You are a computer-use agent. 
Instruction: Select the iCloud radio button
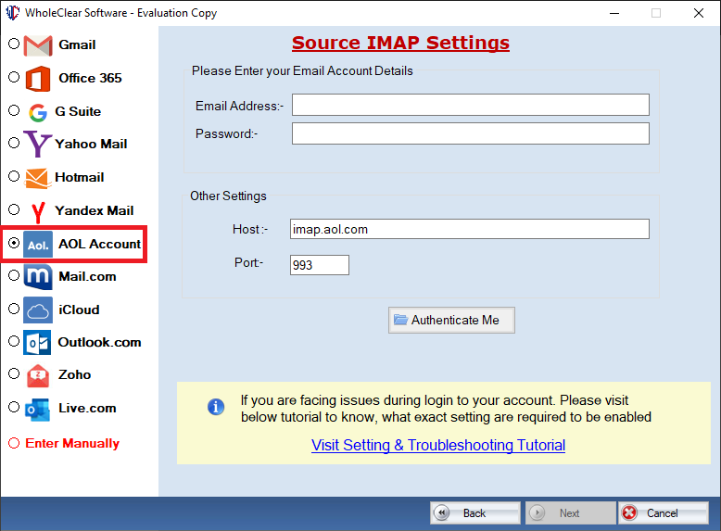pyautogui.click(x=14, y=309)
